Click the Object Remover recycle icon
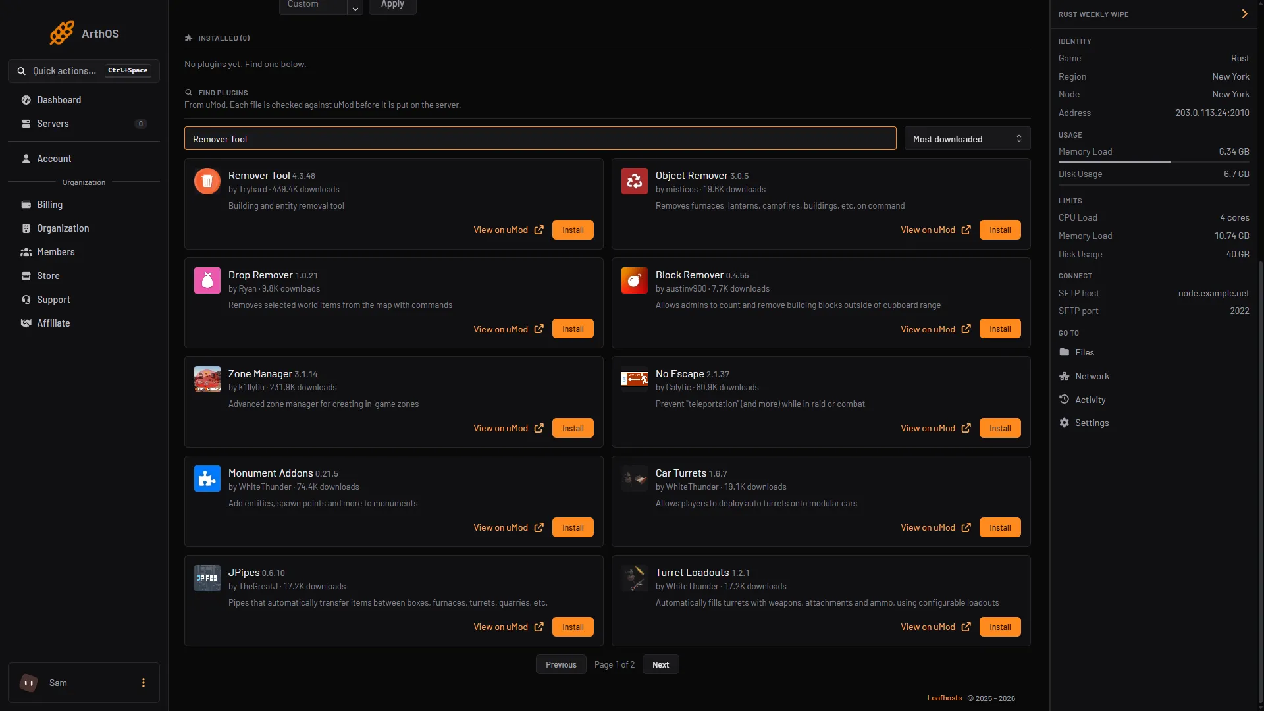The image size is (1264, 711). coord(635,181)
